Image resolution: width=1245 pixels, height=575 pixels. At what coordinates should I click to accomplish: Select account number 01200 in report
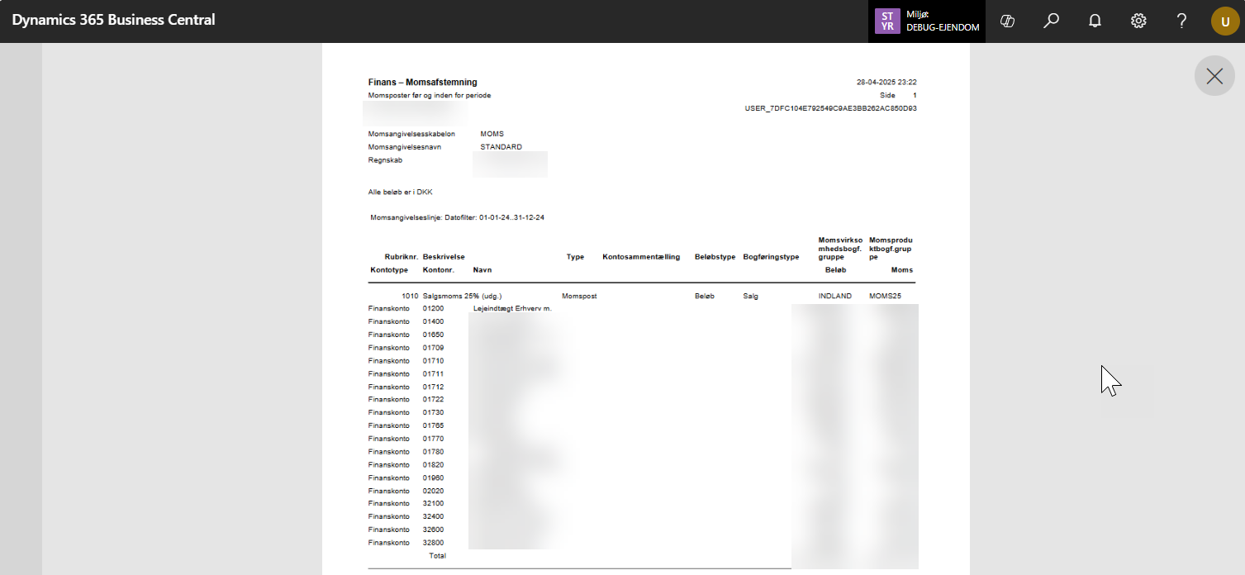[x=433, y=308]
